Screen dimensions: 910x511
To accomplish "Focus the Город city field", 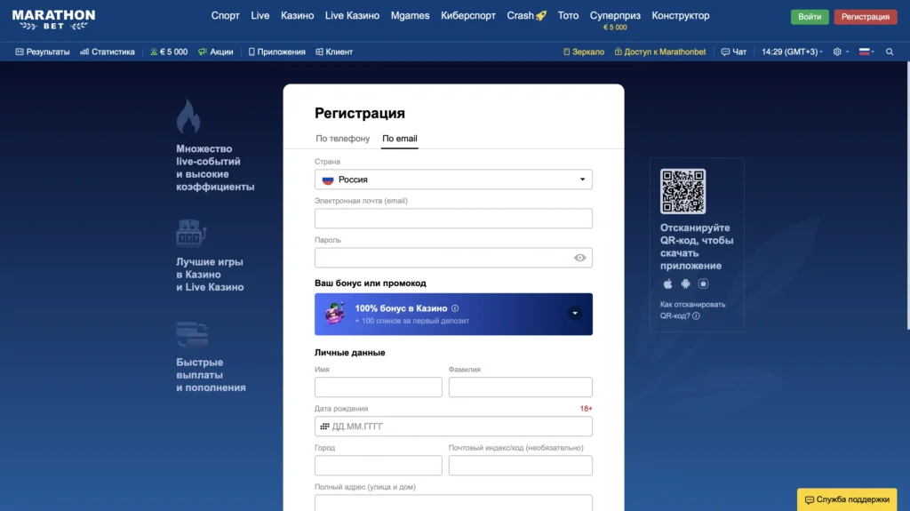I will pyautogui.click(x=379, y=466).
